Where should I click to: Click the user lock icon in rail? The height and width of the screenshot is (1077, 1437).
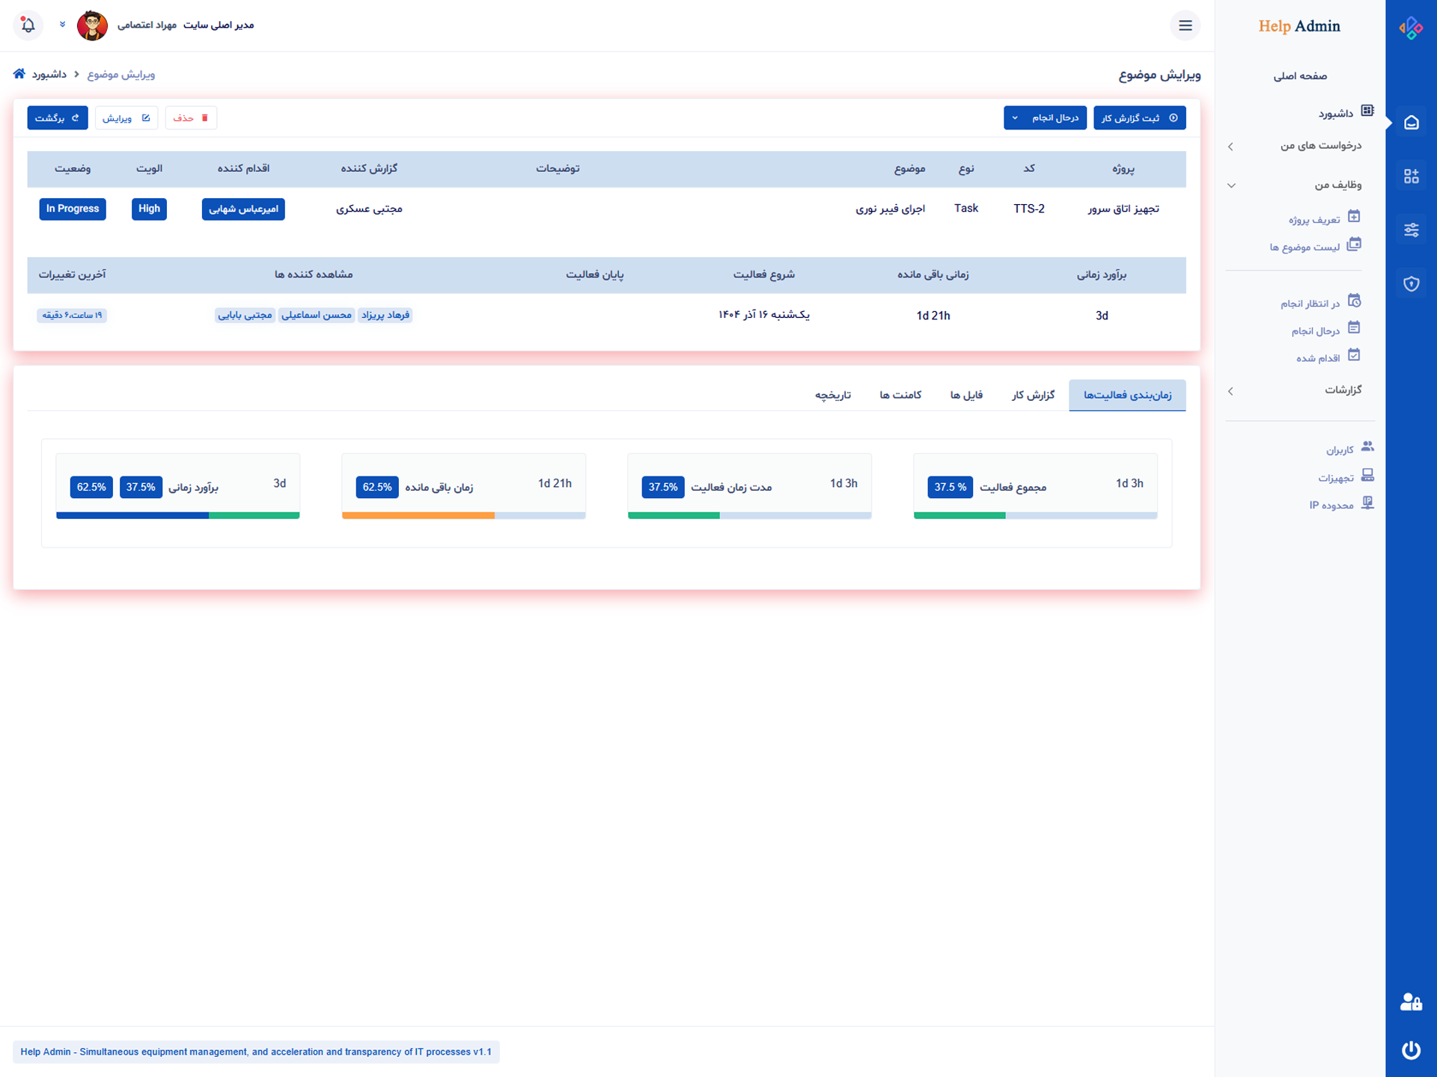point(1411,1002)
